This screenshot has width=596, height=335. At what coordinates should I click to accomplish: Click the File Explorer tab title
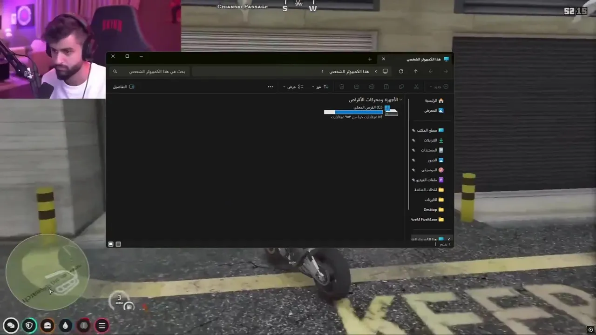424,59
